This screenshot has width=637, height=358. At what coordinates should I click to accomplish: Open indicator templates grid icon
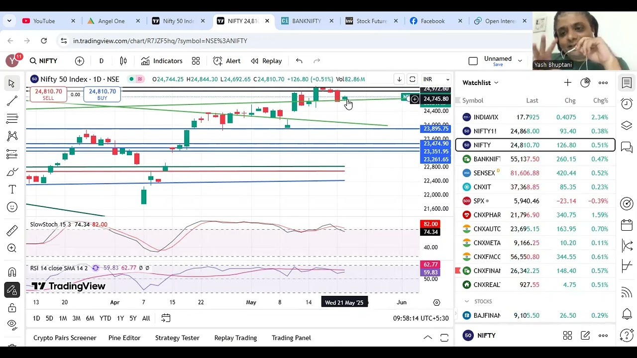(x=196, y=61)
